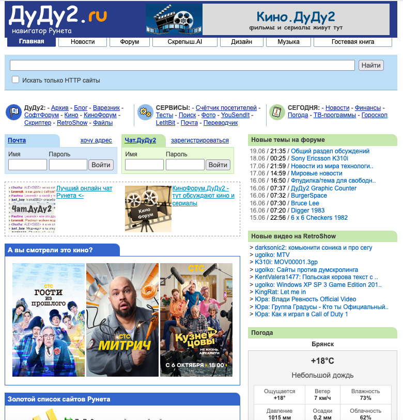Open video 'K310i: MOV00001.3gp'
The height and width of the screenshot is (420, 403).
click(x=286, y=262)
